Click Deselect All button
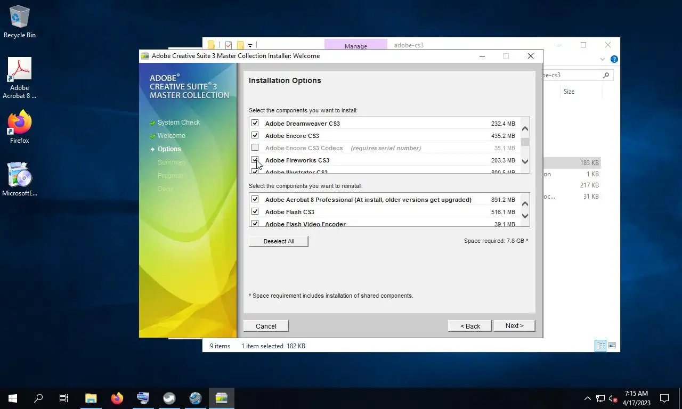682x409 pixels. 279,241
